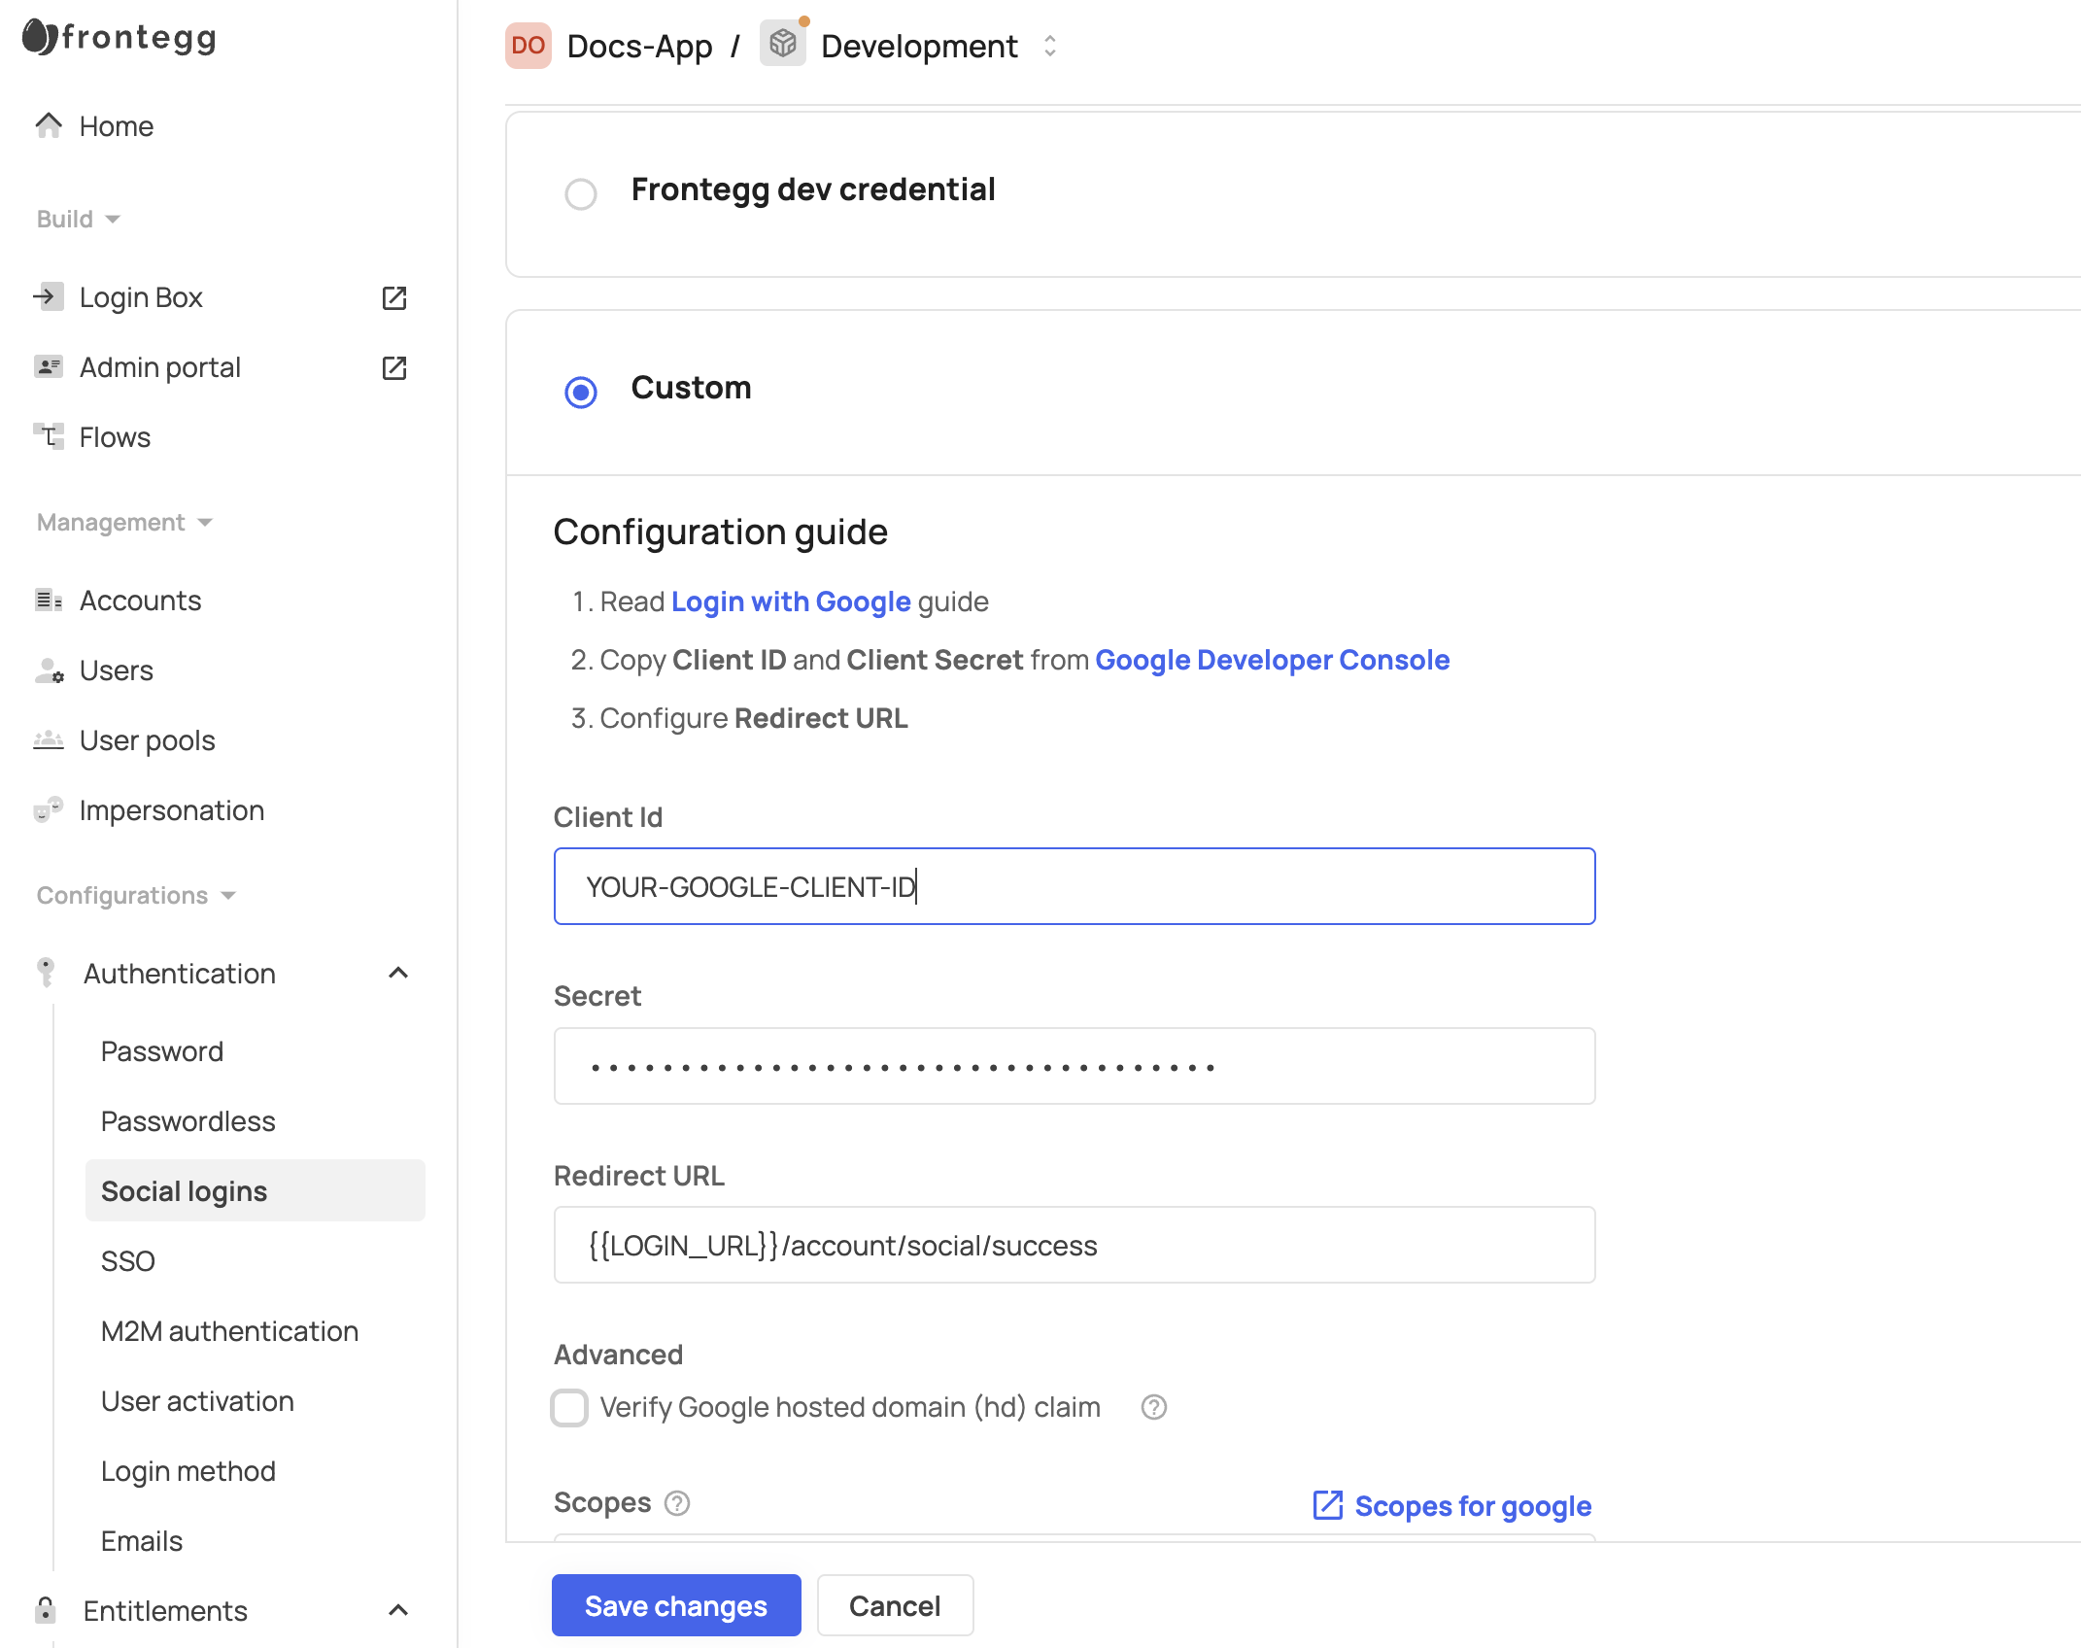
Task: Click the Home house icon
Action: [49, 125]
